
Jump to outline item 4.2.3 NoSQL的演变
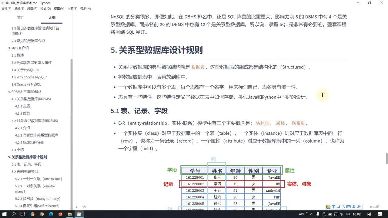[29, 142]
